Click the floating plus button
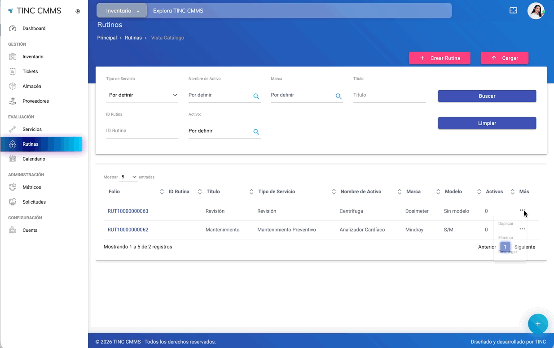Image resolution: width=554 pixels, height=348 pixels. tap(537, 324)
